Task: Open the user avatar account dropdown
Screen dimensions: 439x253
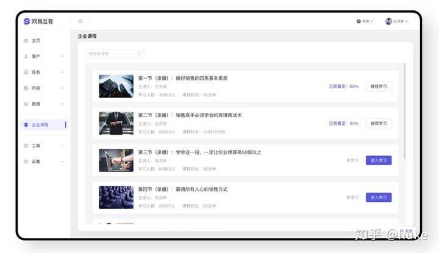Action: pos(396,21)
